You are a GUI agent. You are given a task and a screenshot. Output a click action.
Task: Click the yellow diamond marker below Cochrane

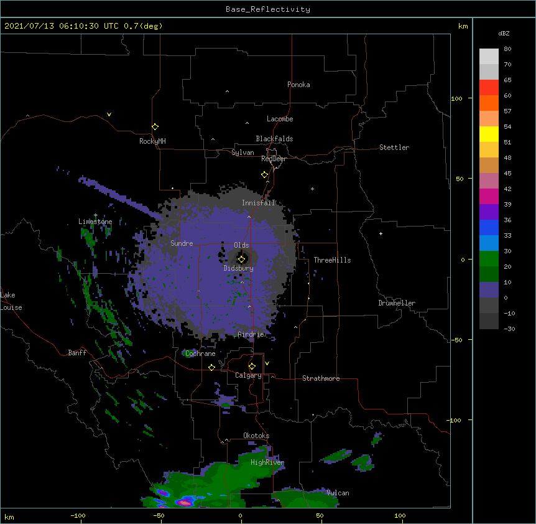211,367
